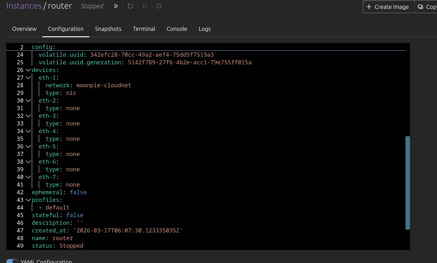
Task: Fold the profiles section chevron
Action: coord(28,200)
